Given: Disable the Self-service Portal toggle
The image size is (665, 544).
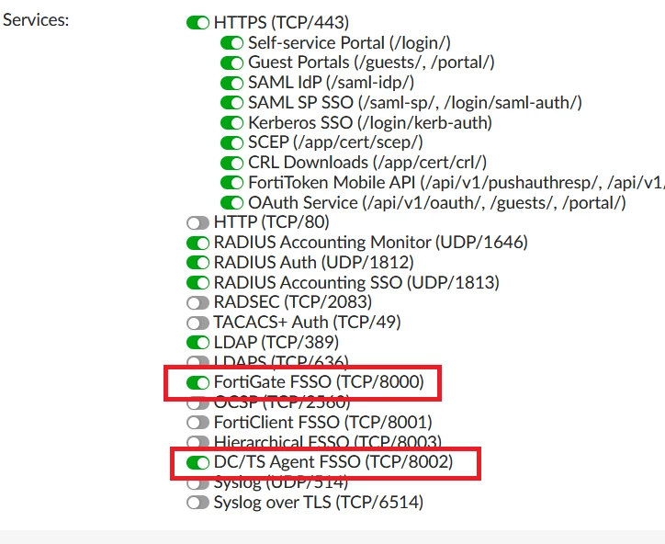Looking at the screenshot, I should (231, 43).
